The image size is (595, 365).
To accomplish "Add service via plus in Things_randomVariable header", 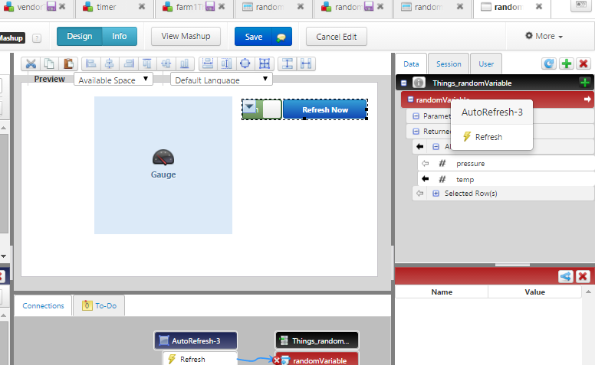I will [x=585, y=82].
